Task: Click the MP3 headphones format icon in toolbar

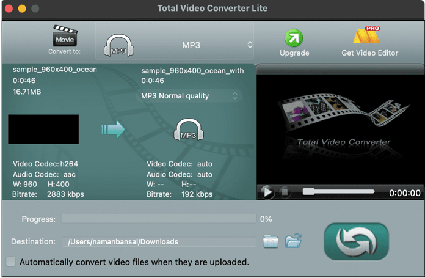Action: [120, 45]
